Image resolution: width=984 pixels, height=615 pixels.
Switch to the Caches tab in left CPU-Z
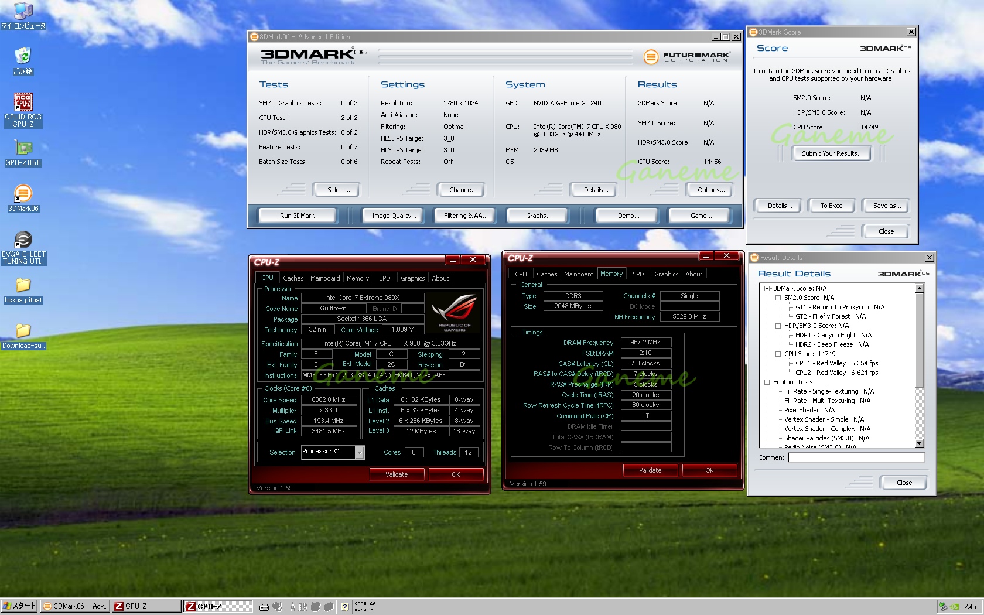coord(293,278)
